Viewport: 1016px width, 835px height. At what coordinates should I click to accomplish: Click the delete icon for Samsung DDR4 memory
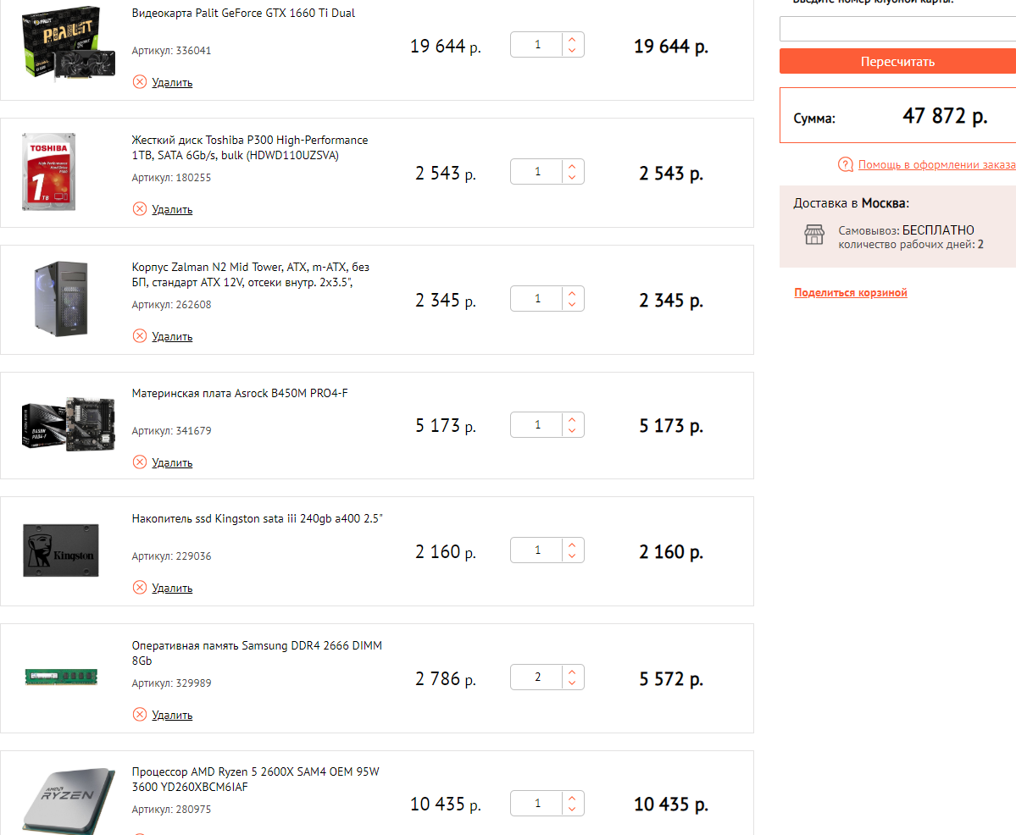140,715
